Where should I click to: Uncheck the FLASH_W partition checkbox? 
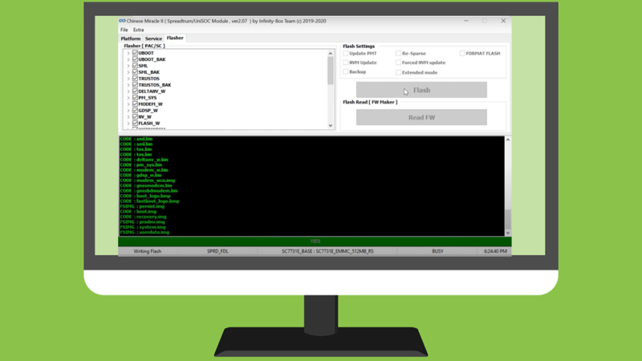click(x=135, y=124)
